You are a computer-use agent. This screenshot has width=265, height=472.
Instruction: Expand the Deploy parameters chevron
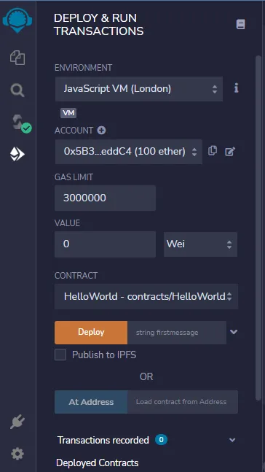(234, 332)
